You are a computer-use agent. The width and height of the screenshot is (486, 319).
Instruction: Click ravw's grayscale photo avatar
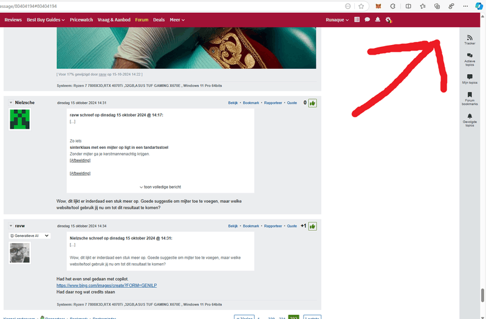pos(19,253)
